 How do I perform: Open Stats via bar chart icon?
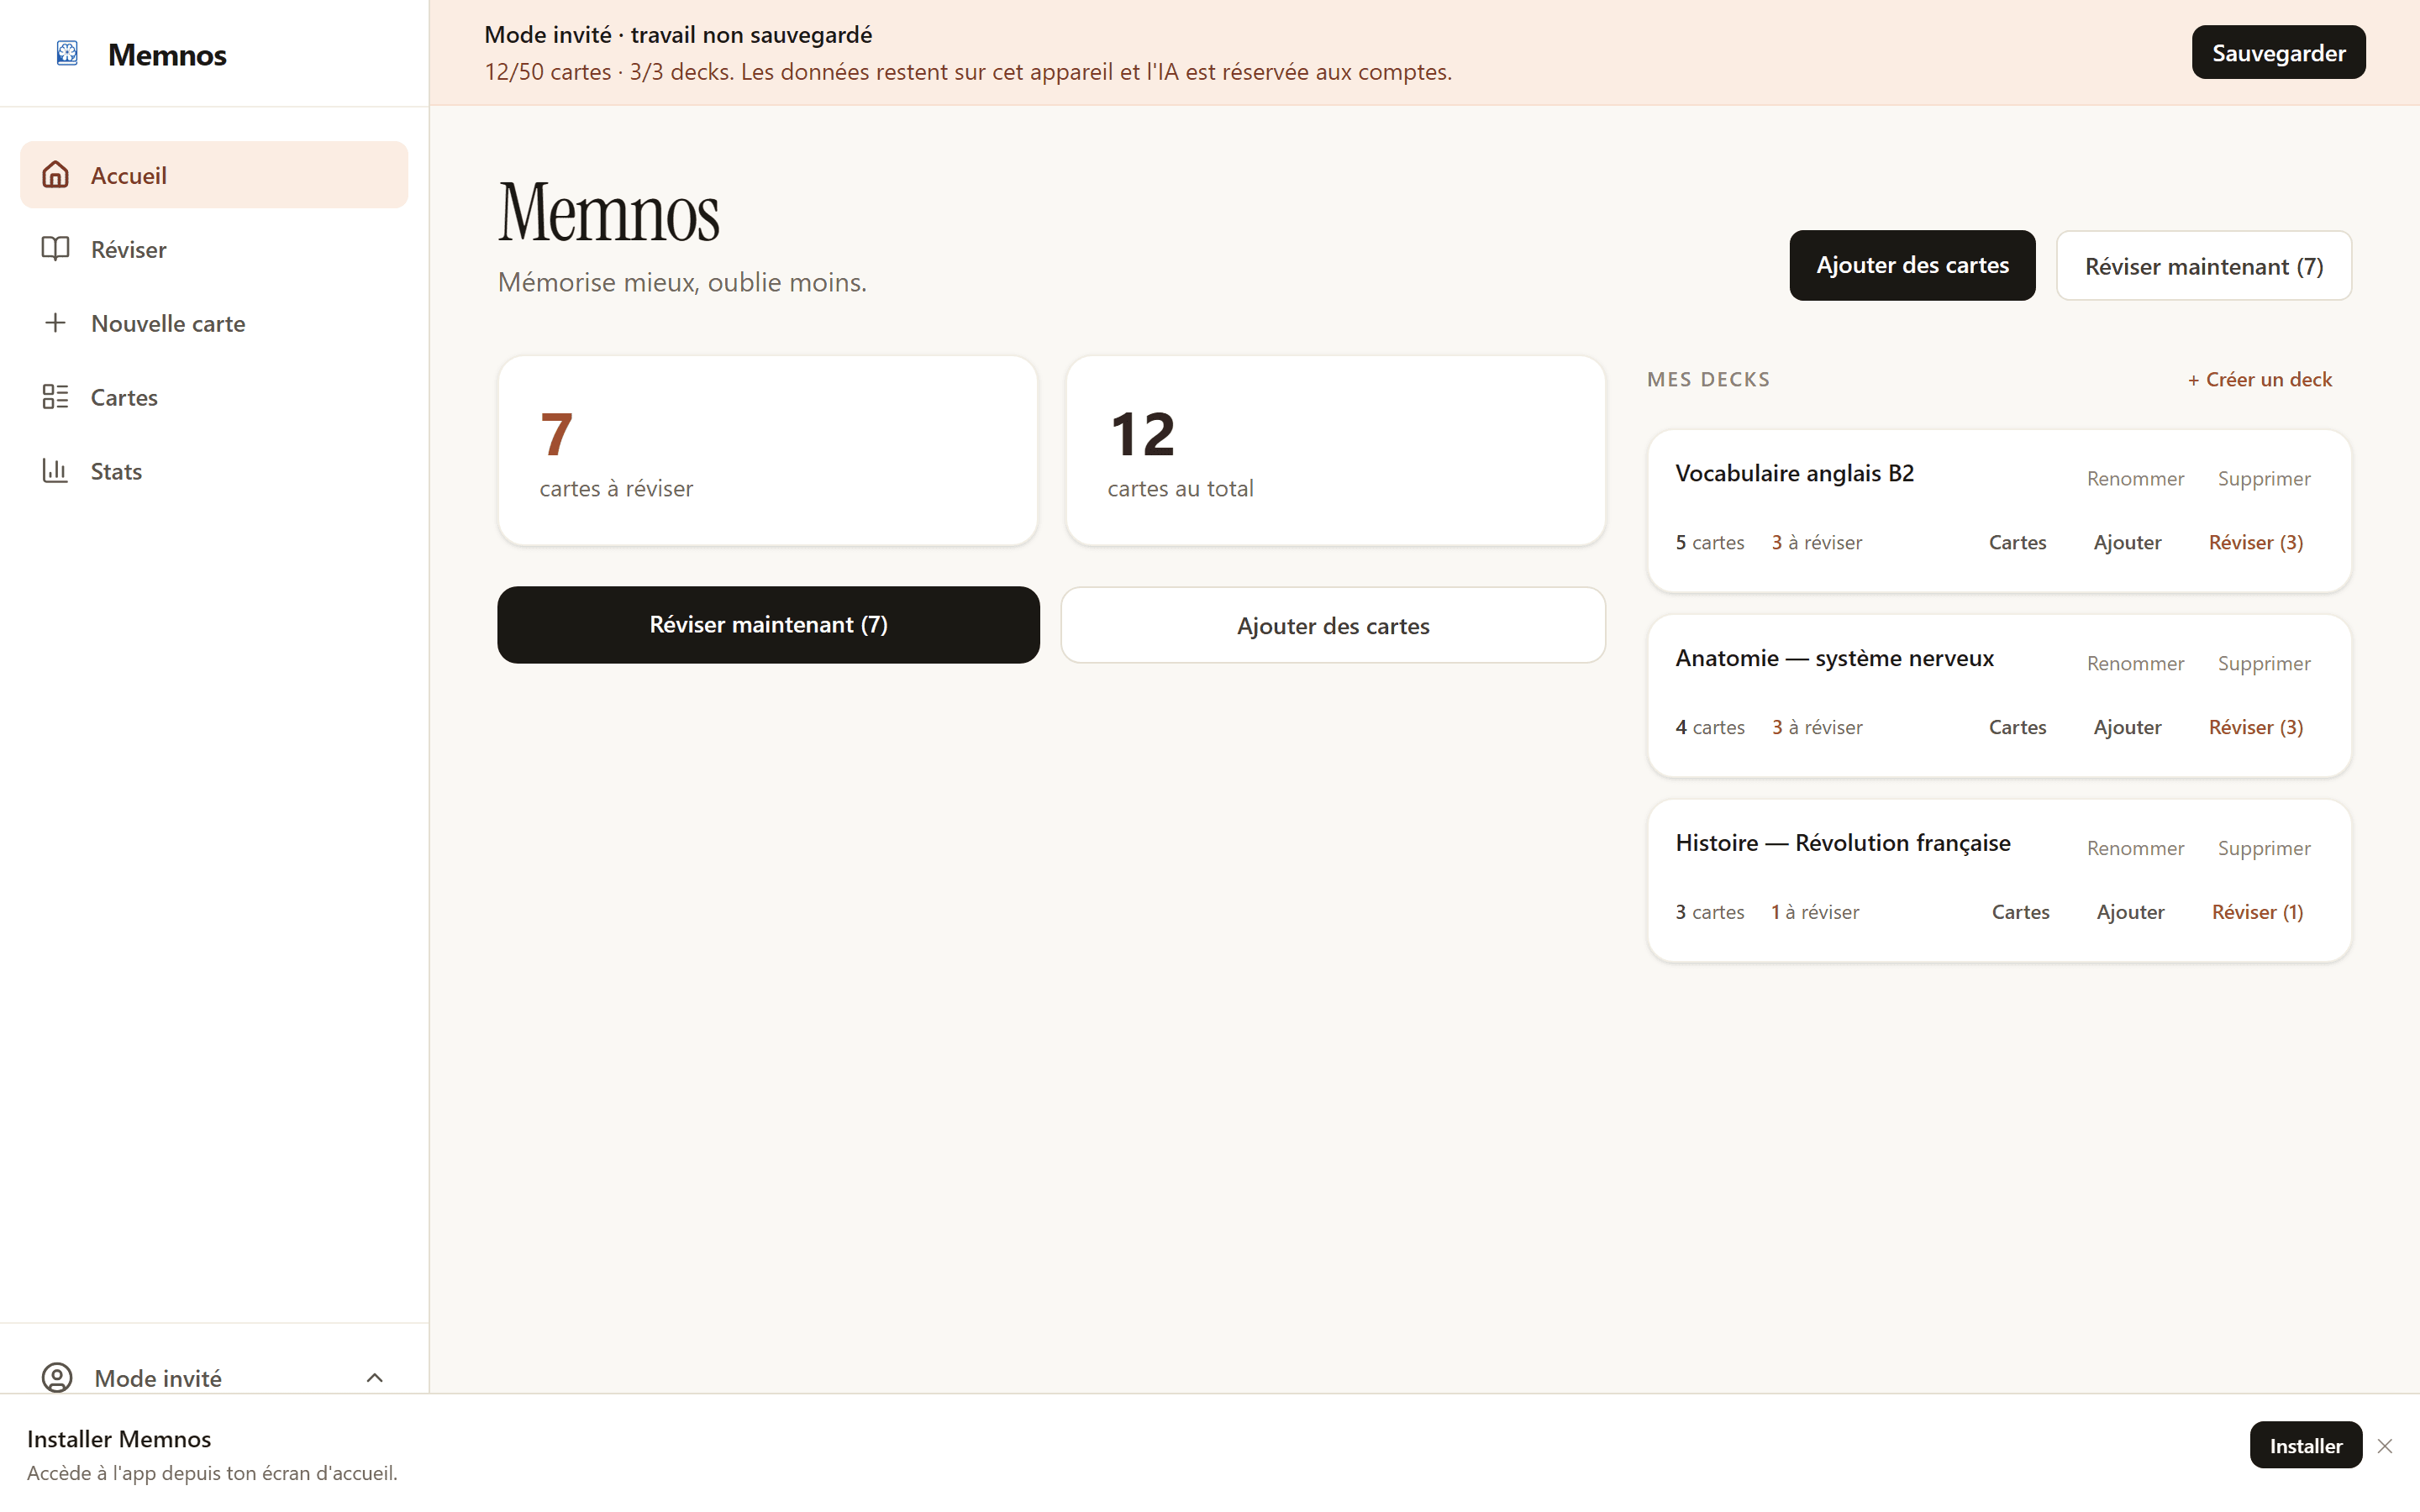tap(55, 471)
